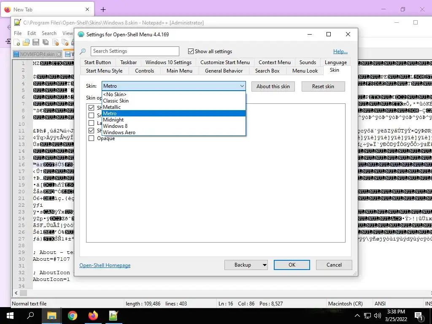432x324 pixels.
Task: Open the Open-Shell Homepage link
Action: click(105, 265)
